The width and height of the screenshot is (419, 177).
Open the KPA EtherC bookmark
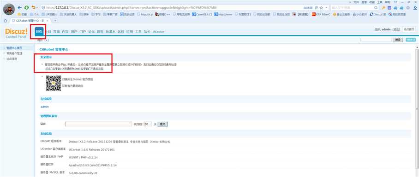[322, 14]
